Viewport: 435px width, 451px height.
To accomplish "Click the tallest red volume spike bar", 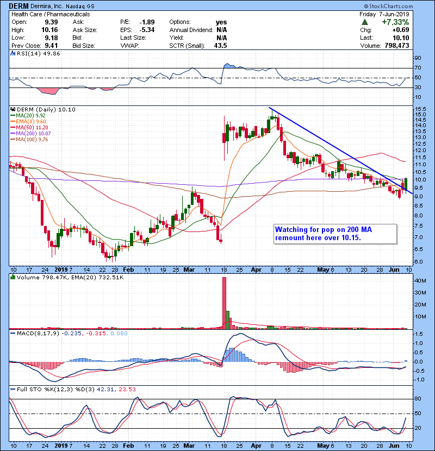I will (224, 303).
